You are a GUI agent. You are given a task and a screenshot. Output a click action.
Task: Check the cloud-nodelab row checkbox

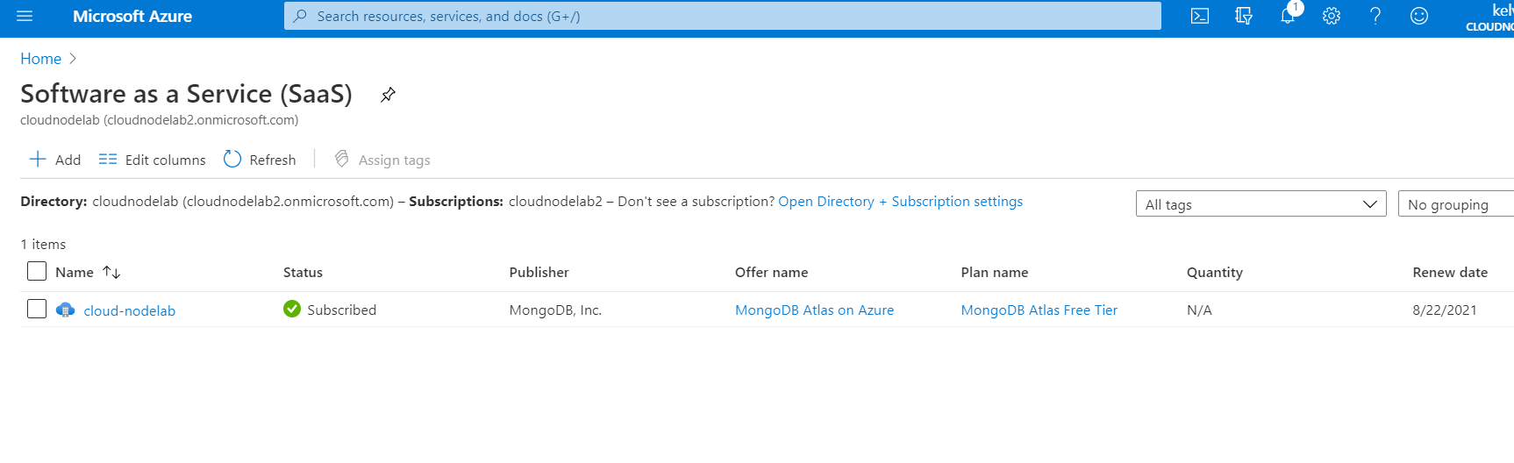click(x=37, y=309)
